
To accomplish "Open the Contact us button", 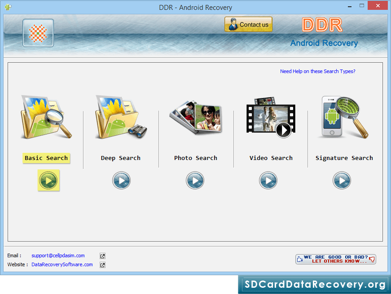I will coord(248,24).
